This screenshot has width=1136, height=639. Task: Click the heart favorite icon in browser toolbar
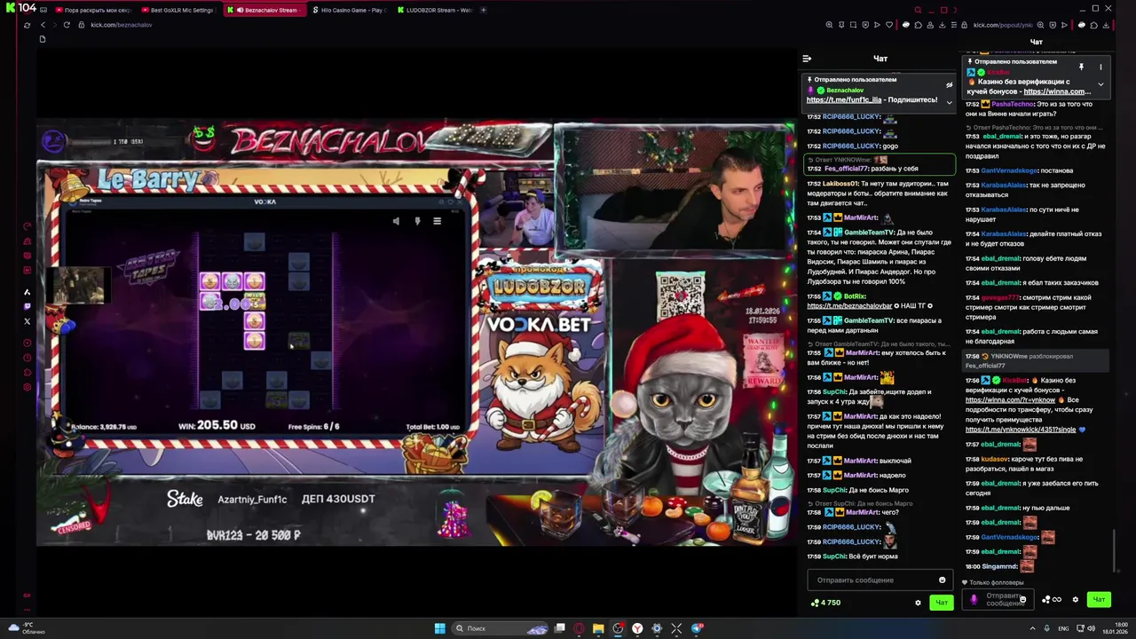tap(889, 25)
